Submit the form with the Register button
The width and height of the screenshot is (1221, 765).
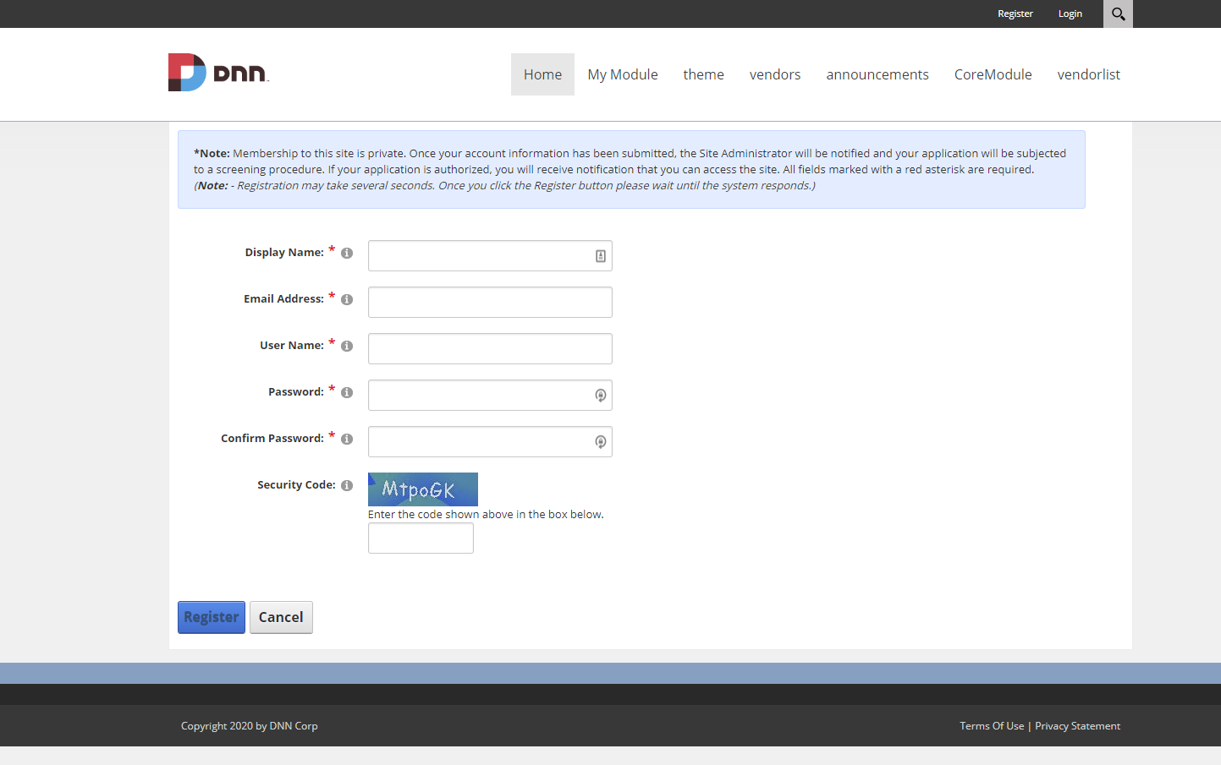[x=211, y=617]
